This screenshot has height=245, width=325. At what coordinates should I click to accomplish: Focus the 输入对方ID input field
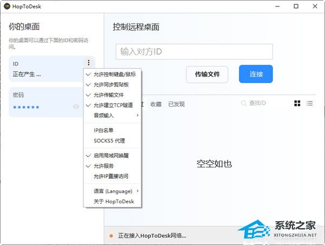point(194,51)
